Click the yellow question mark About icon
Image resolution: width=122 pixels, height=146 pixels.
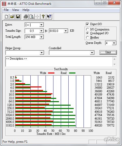pyautogui.click(x=43, y=16)
